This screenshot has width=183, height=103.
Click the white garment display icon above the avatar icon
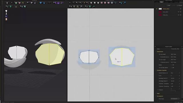[6, 11]
